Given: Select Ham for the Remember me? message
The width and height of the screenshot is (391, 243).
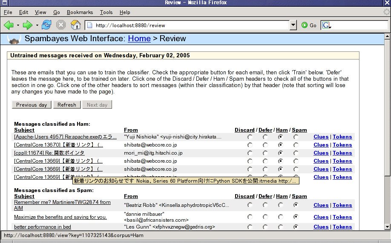Looking at the screenshot, I should point(281,205).
